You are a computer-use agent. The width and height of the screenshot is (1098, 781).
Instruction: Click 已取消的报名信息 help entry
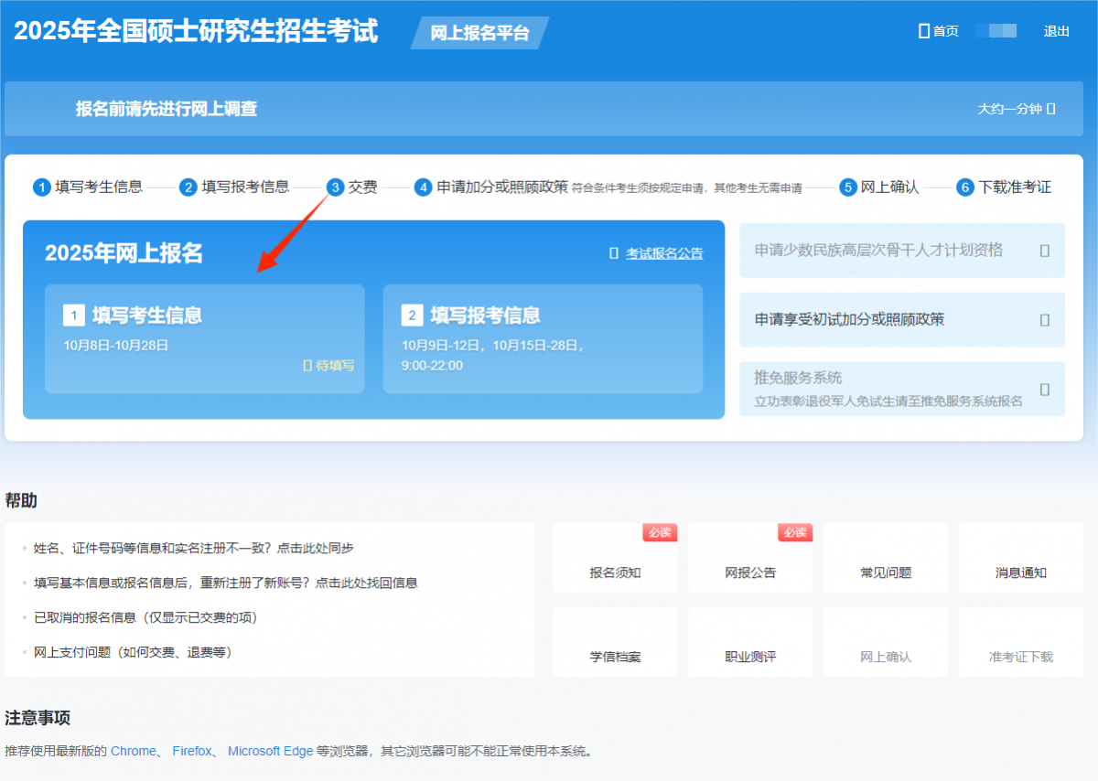coord(145,617)
